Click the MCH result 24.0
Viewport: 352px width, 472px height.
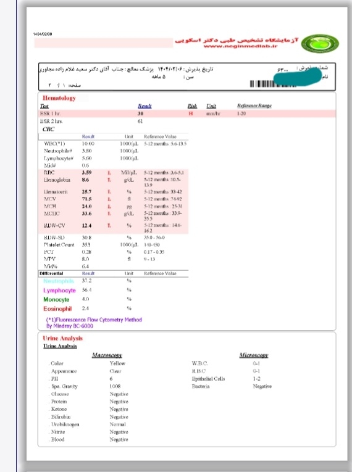pos(87,206)
